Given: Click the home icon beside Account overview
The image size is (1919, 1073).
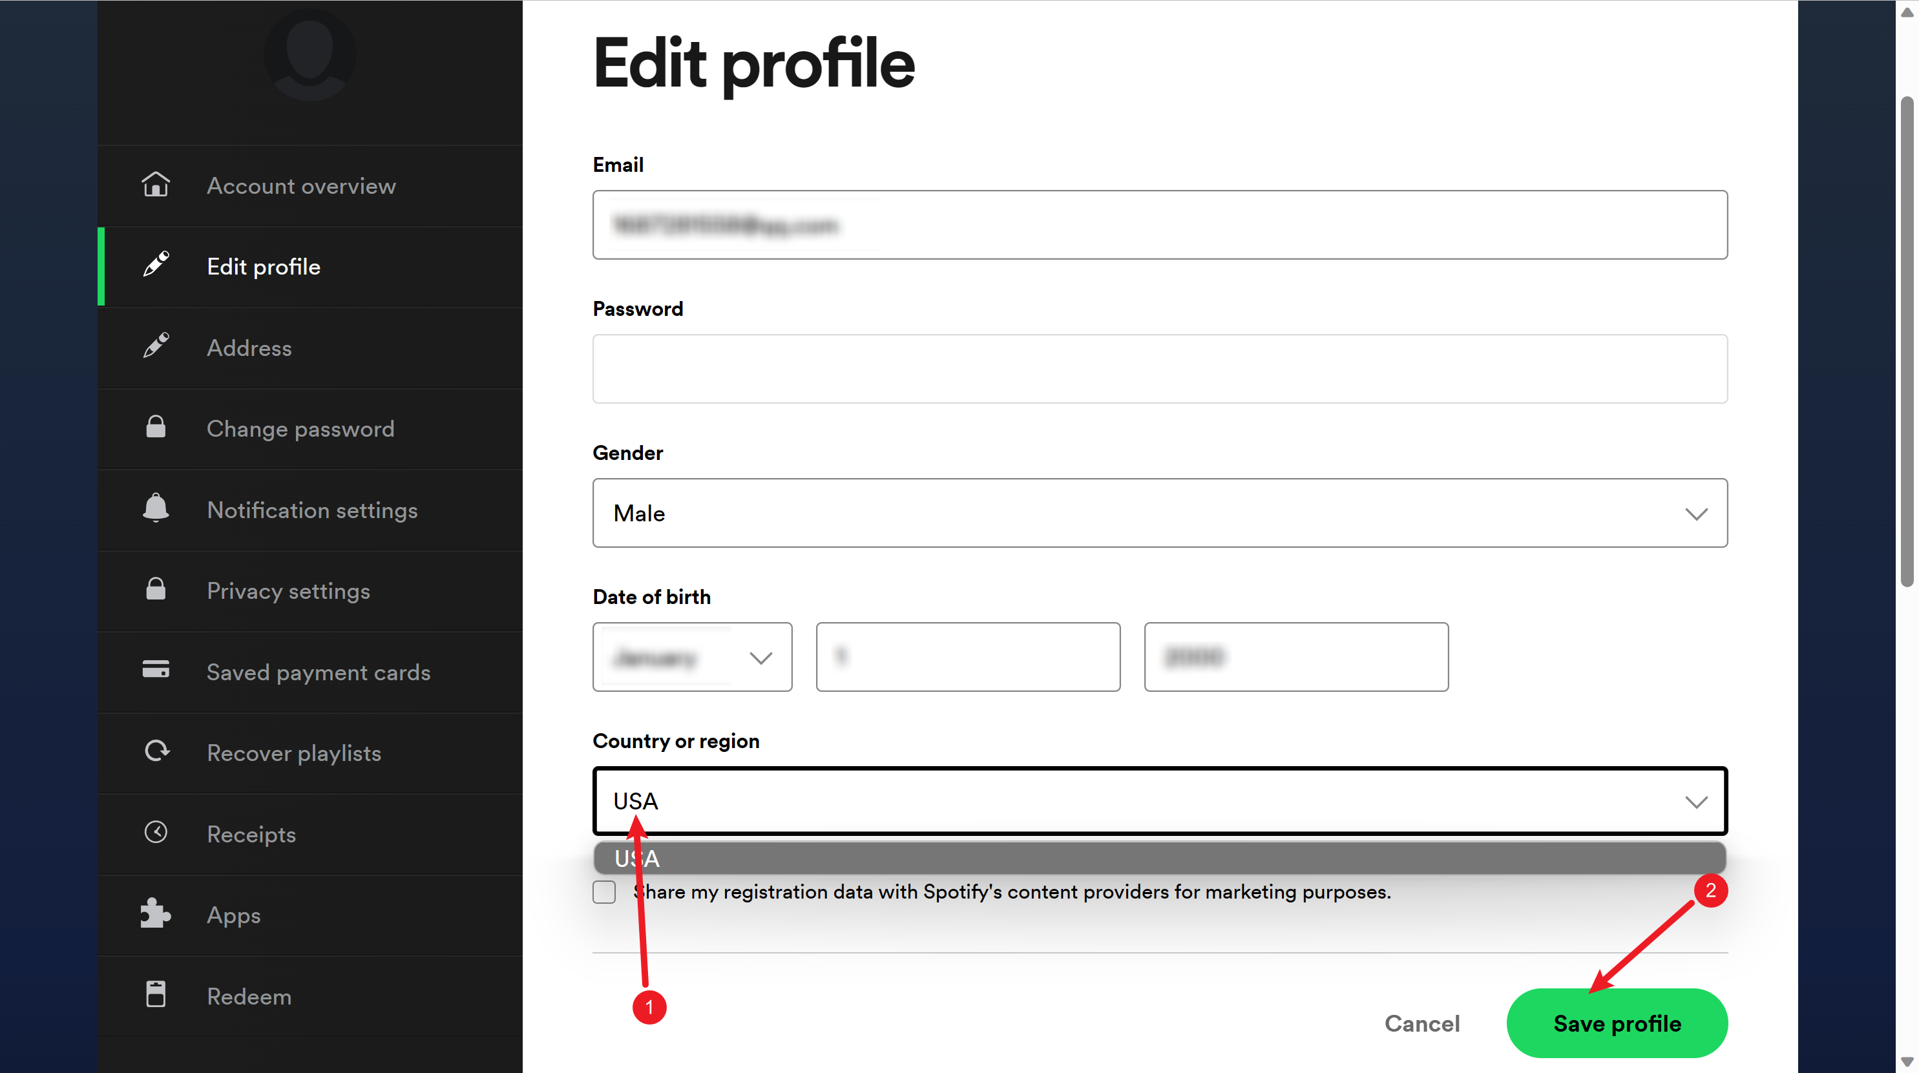Looking at the screenshot, I should pyautogui.click(x=156, y=185).
